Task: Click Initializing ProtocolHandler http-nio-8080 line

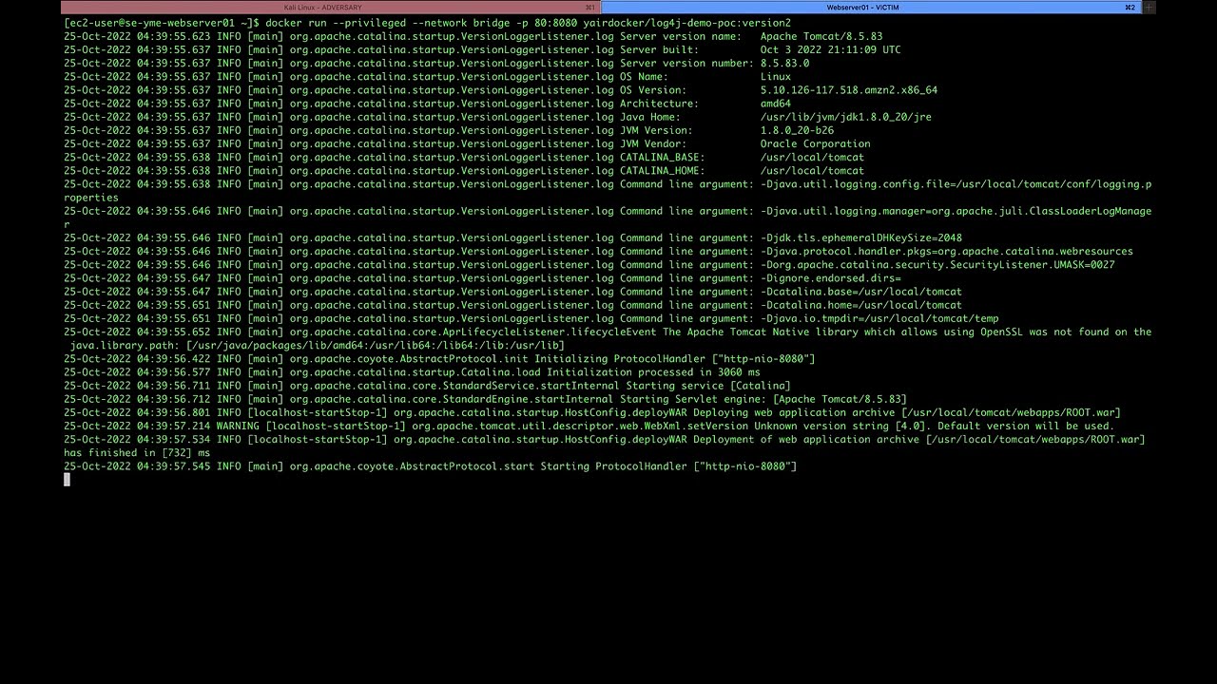Action: pos(439,358)
